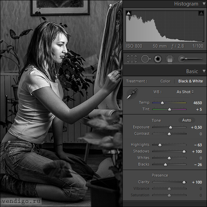Click the Basic panel title

pyautogui.click(x=192, y=71)
